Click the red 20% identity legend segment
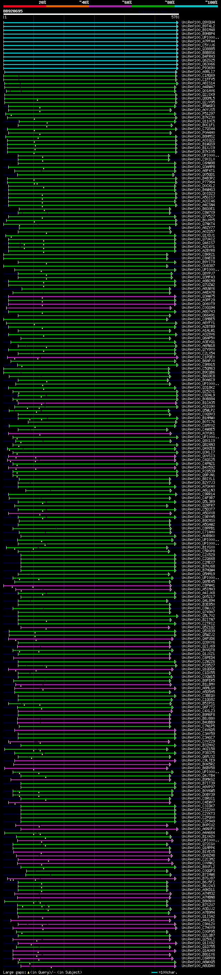This screenshot has width=221, height=975. tap(25, 6)
